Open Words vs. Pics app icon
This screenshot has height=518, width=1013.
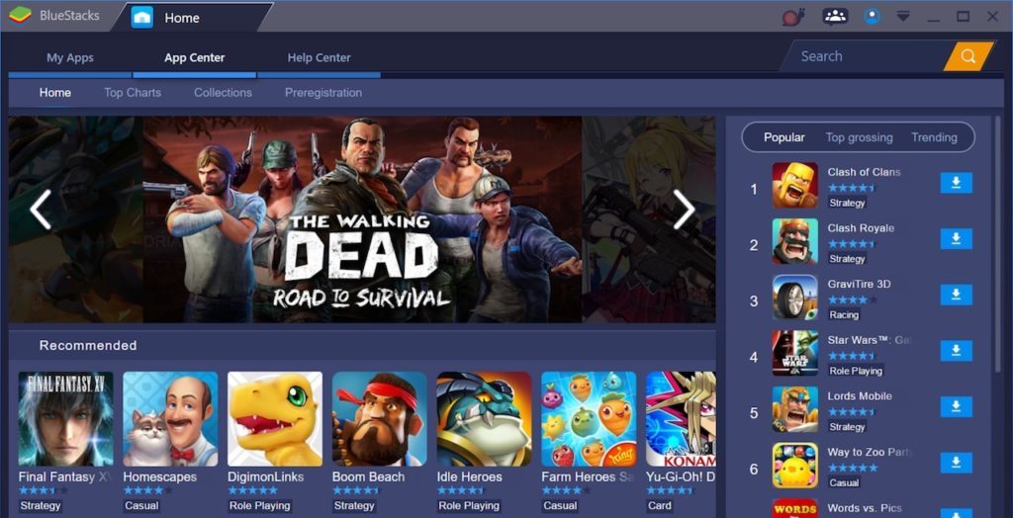point(794,508)
